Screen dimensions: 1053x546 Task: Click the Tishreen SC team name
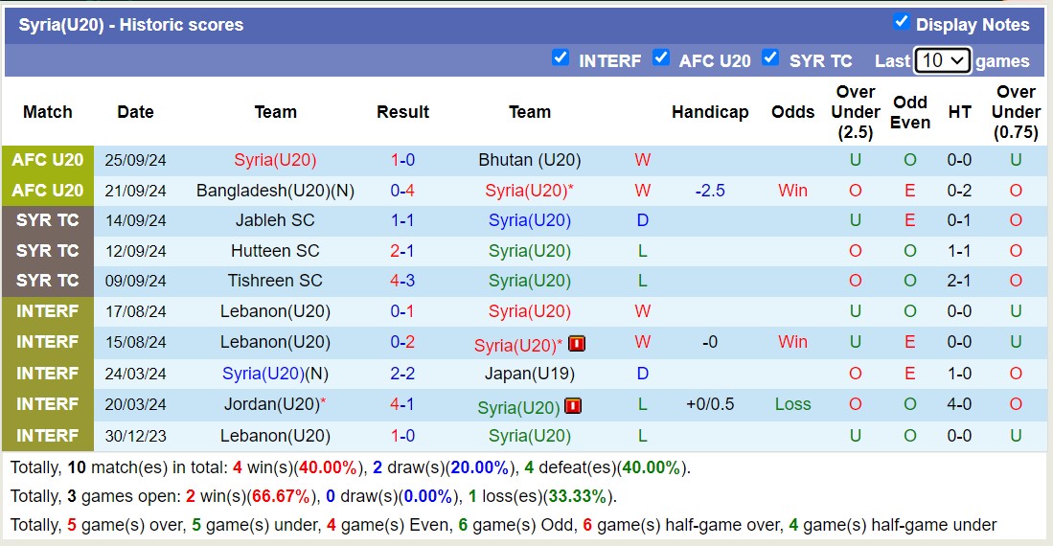point(275,281)
